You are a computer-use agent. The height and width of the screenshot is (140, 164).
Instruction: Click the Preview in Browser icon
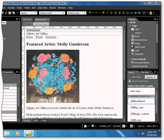pos(14,13)
